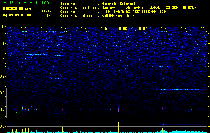
Task: Click the 0.9 frequency axis label
Action: 3,76
